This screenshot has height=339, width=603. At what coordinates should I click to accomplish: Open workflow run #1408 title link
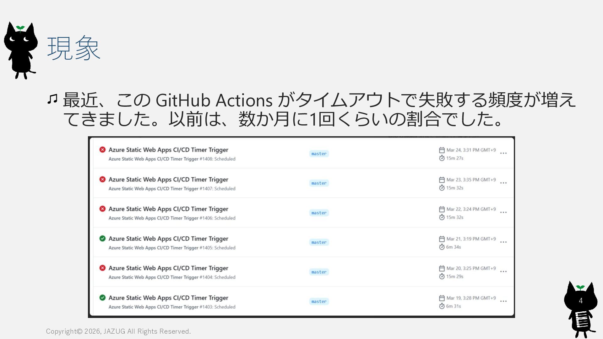click(168, 150)
